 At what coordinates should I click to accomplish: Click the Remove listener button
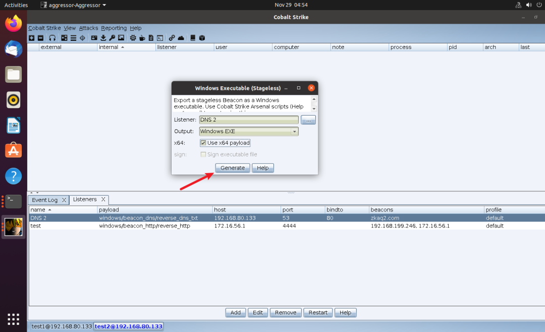286,312
